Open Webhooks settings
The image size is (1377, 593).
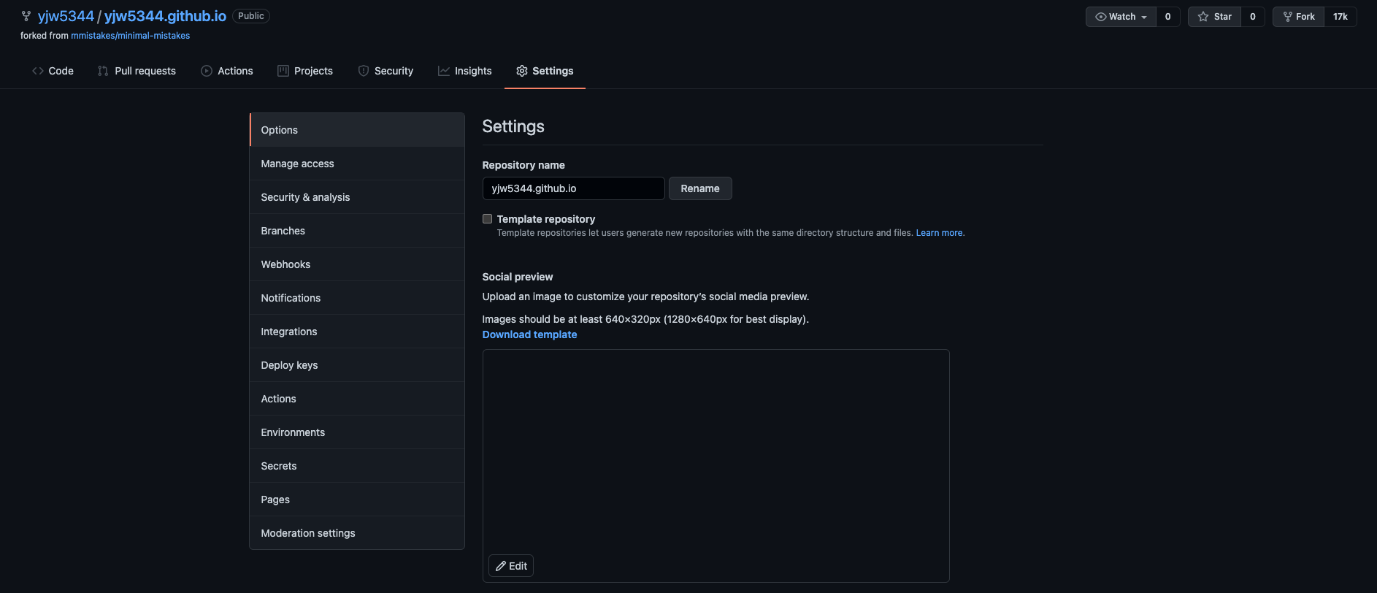(x=357, y=264)
